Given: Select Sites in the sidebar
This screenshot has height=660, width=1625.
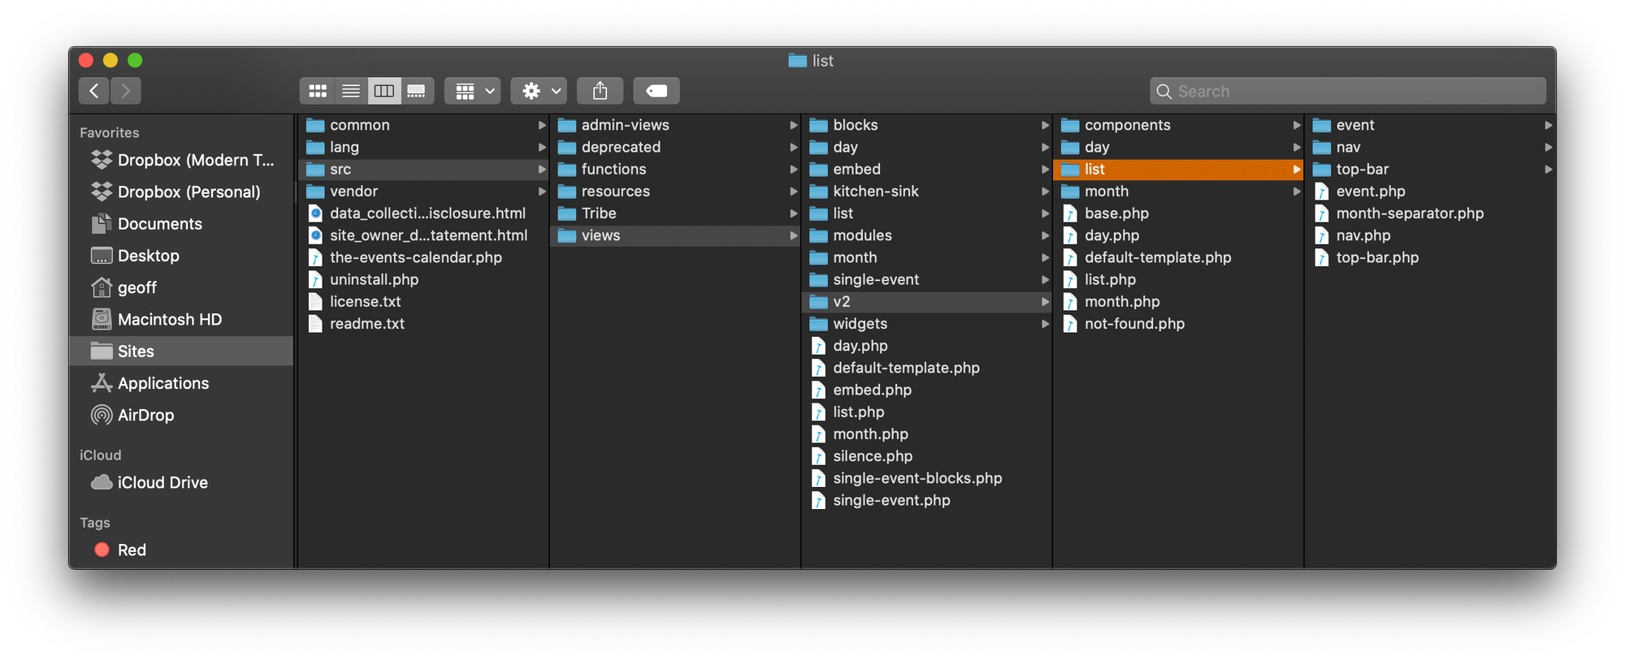Looking at the screenshot, I should click(x=182, y=351).
